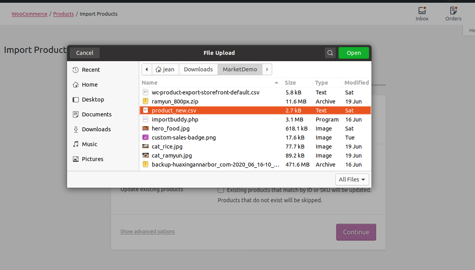Open the All Files filter dropdown
Screen dimensions: 475x270
click(x=352, y=179)
